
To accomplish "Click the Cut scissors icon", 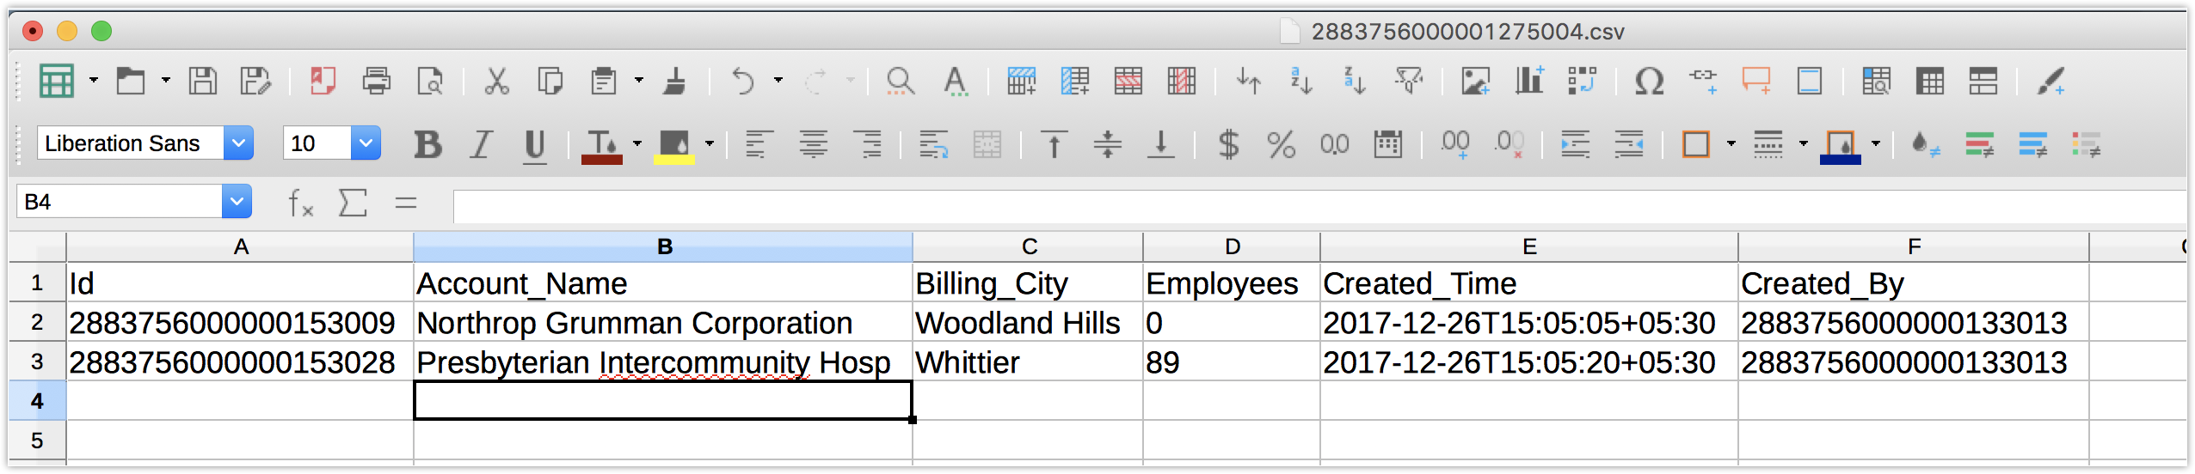I will tap(496, 82).
